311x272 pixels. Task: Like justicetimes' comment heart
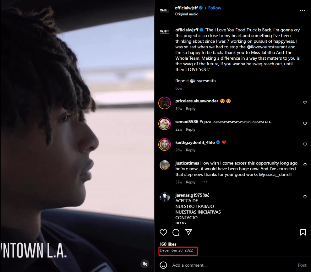305,165
